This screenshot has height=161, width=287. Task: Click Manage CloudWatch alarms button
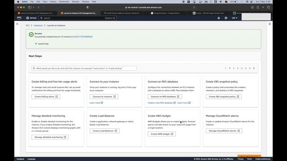(x=224, y=131)
